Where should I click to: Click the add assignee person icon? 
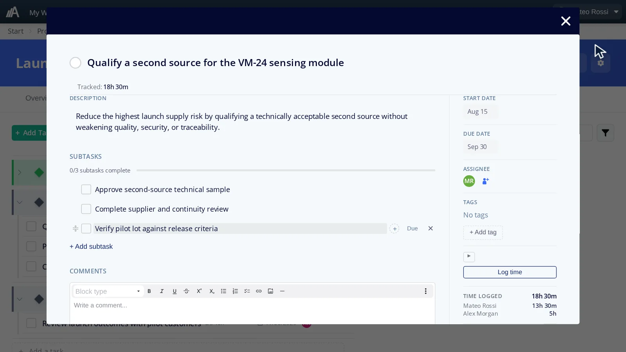pyautogui.click(x=486, y=181)
